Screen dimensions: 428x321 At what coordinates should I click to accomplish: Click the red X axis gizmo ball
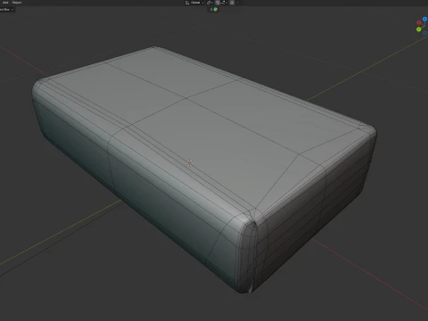pyautogui.click(x=419, y=22)
